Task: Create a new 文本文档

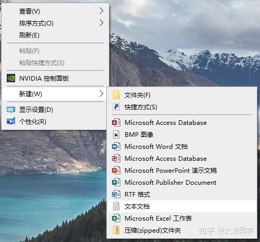Action: pos(182,206)
